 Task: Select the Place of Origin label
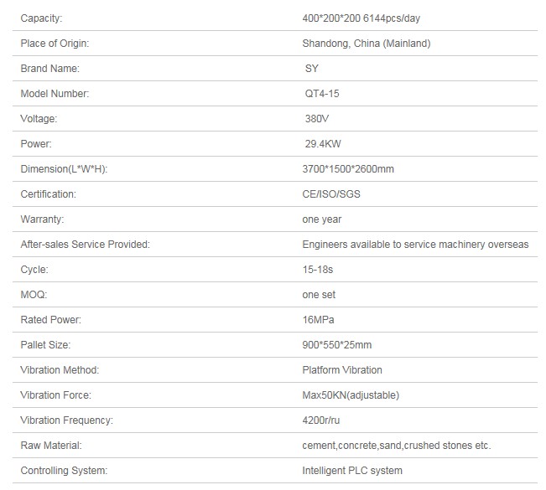55,43
